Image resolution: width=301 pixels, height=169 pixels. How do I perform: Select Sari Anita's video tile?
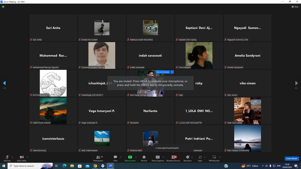(53, 28)
